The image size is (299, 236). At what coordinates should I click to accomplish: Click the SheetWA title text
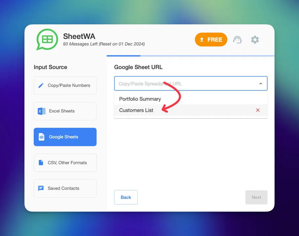click(x=79, y=36)
